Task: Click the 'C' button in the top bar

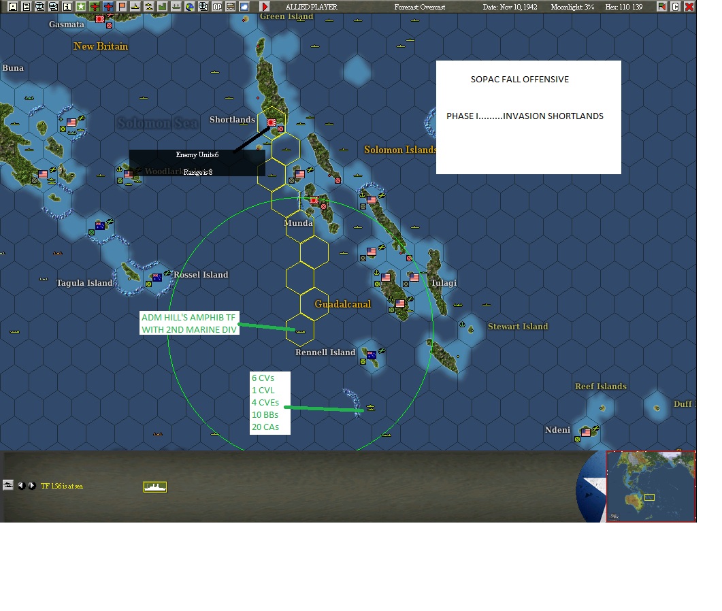Action: pyautogui.click(x=676, y=6)
